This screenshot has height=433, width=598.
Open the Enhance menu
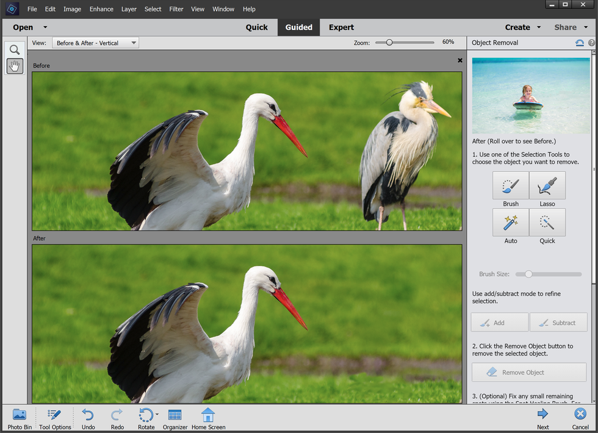tap(101, 9)
